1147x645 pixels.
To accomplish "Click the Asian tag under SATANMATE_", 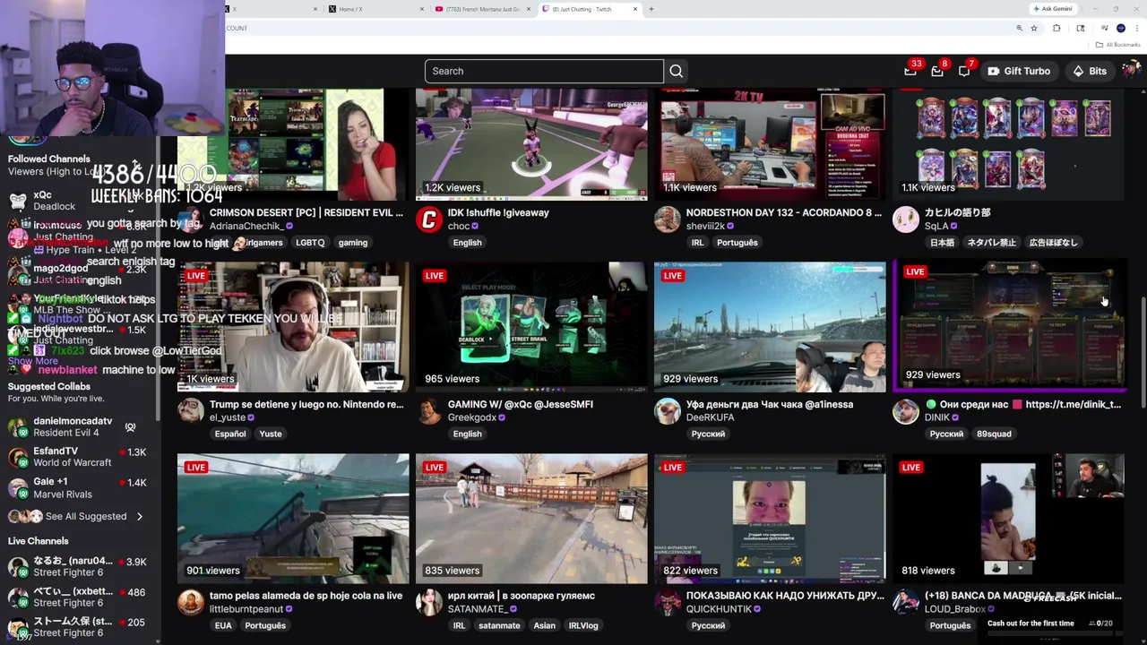I will (x=545, y=625).
